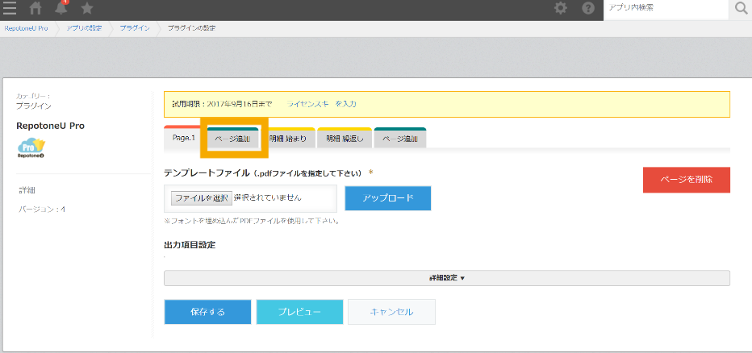Click the ライセンスキーを入力 link

point(321,103)
